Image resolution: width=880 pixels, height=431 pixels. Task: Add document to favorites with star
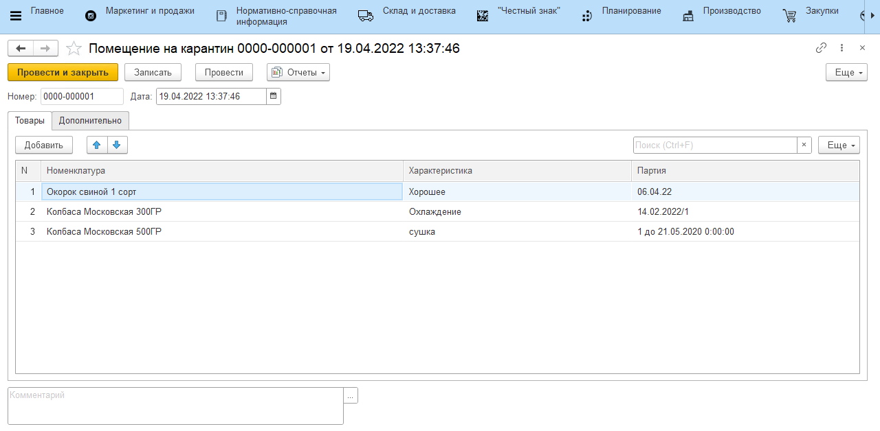(x=74, y=49)
